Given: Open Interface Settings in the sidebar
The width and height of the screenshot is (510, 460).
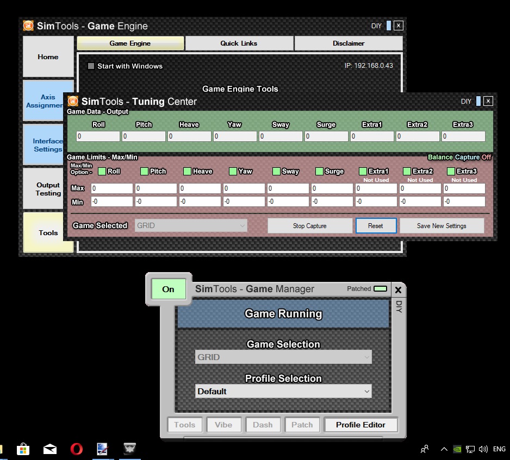Looking at the screenshot, I should click(43, 145).
